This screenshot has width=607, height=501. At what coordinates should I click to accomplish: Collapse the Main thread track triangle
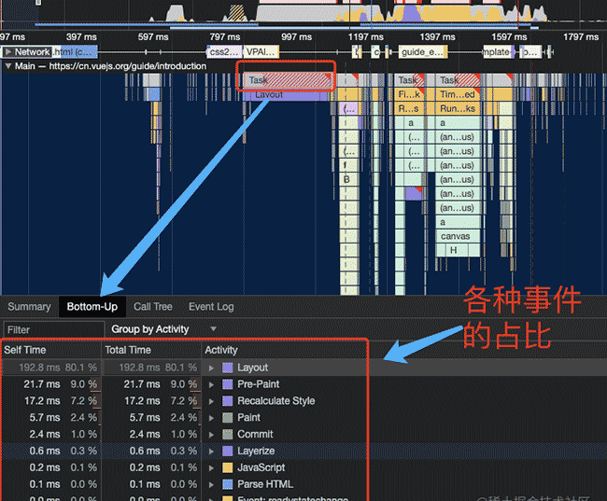[x=7, y=66]
